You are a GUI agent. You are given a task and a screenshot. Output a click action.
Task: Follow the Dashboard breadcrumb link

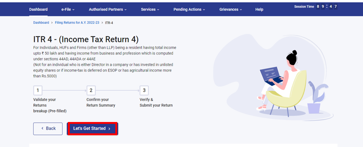coord(41,23)
